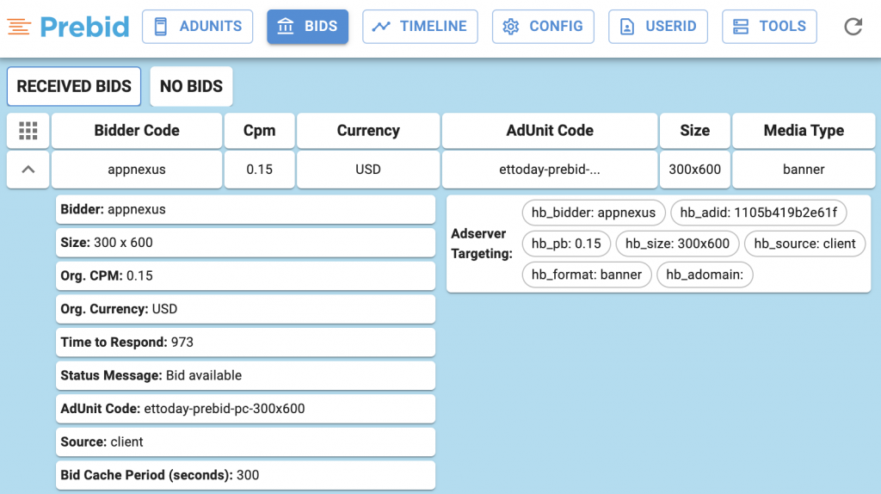
Task: Select the No Bids tab
Action: (x=191, y=86)
